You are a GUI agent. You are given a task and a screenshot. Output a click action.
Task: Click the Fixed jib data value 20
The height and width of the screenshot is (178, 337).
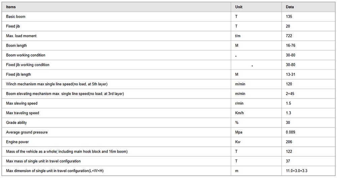288,26
